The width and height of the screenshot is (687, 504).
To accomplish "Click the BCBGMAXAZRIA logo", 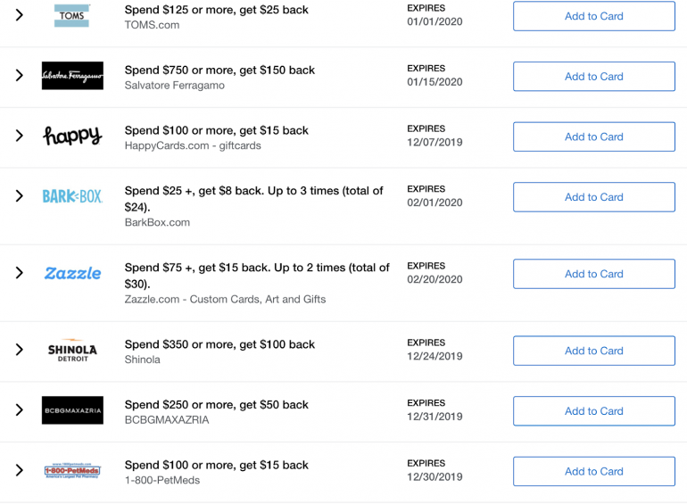I will point(72,410).
